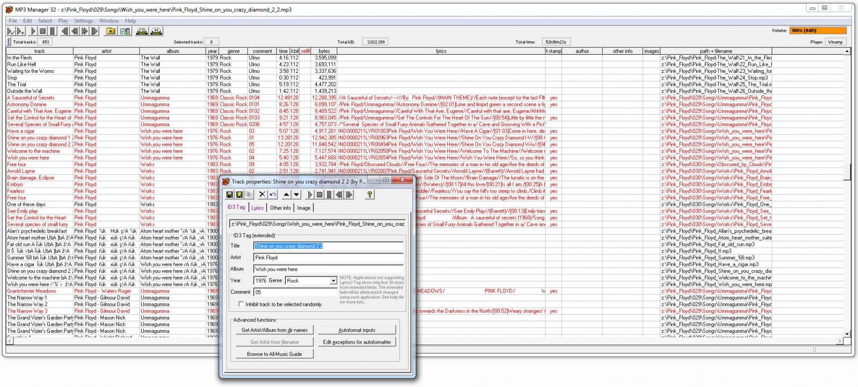Open the Play menu
The height and width of the screenshot is (387, 858).
click(x=63, y=21)
